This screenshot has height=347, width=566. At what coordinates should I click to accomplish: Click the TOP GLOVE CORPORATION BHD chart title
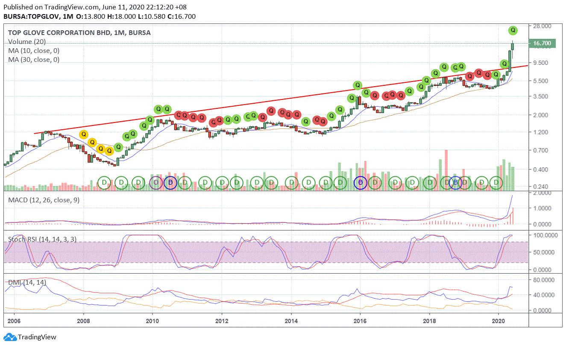[79, 32]
